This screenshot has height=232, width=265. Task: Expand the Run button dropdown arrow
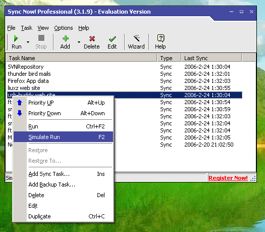pyautogui.click(x=28, y=42)
